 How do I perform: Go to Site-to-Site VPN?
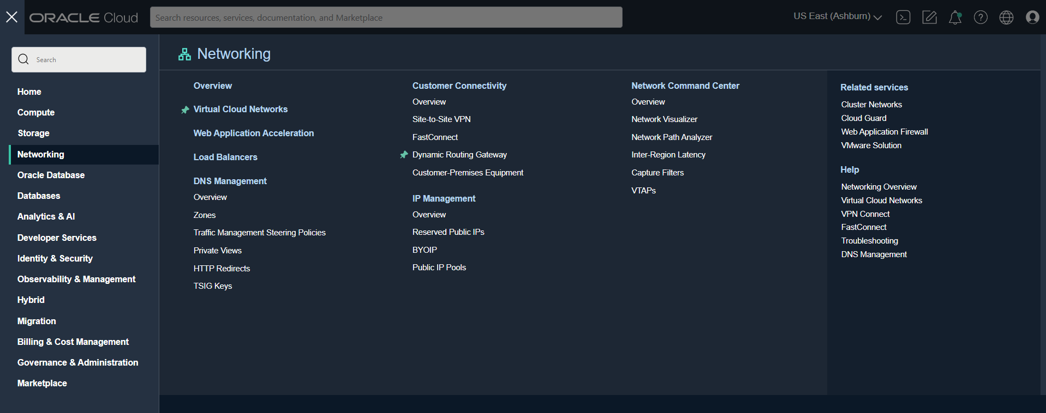tap(441, 119)
